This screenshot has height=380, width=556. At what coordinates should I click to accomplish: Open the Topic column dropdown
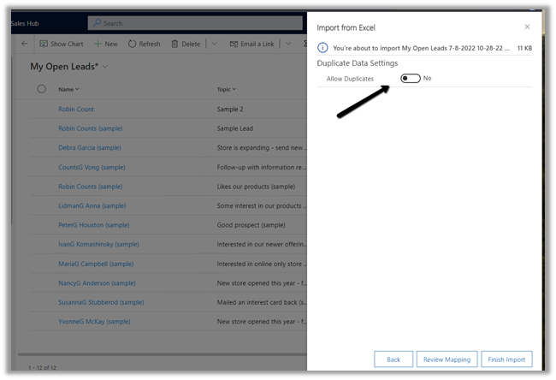pyautogui.click(x=234, y=89)
